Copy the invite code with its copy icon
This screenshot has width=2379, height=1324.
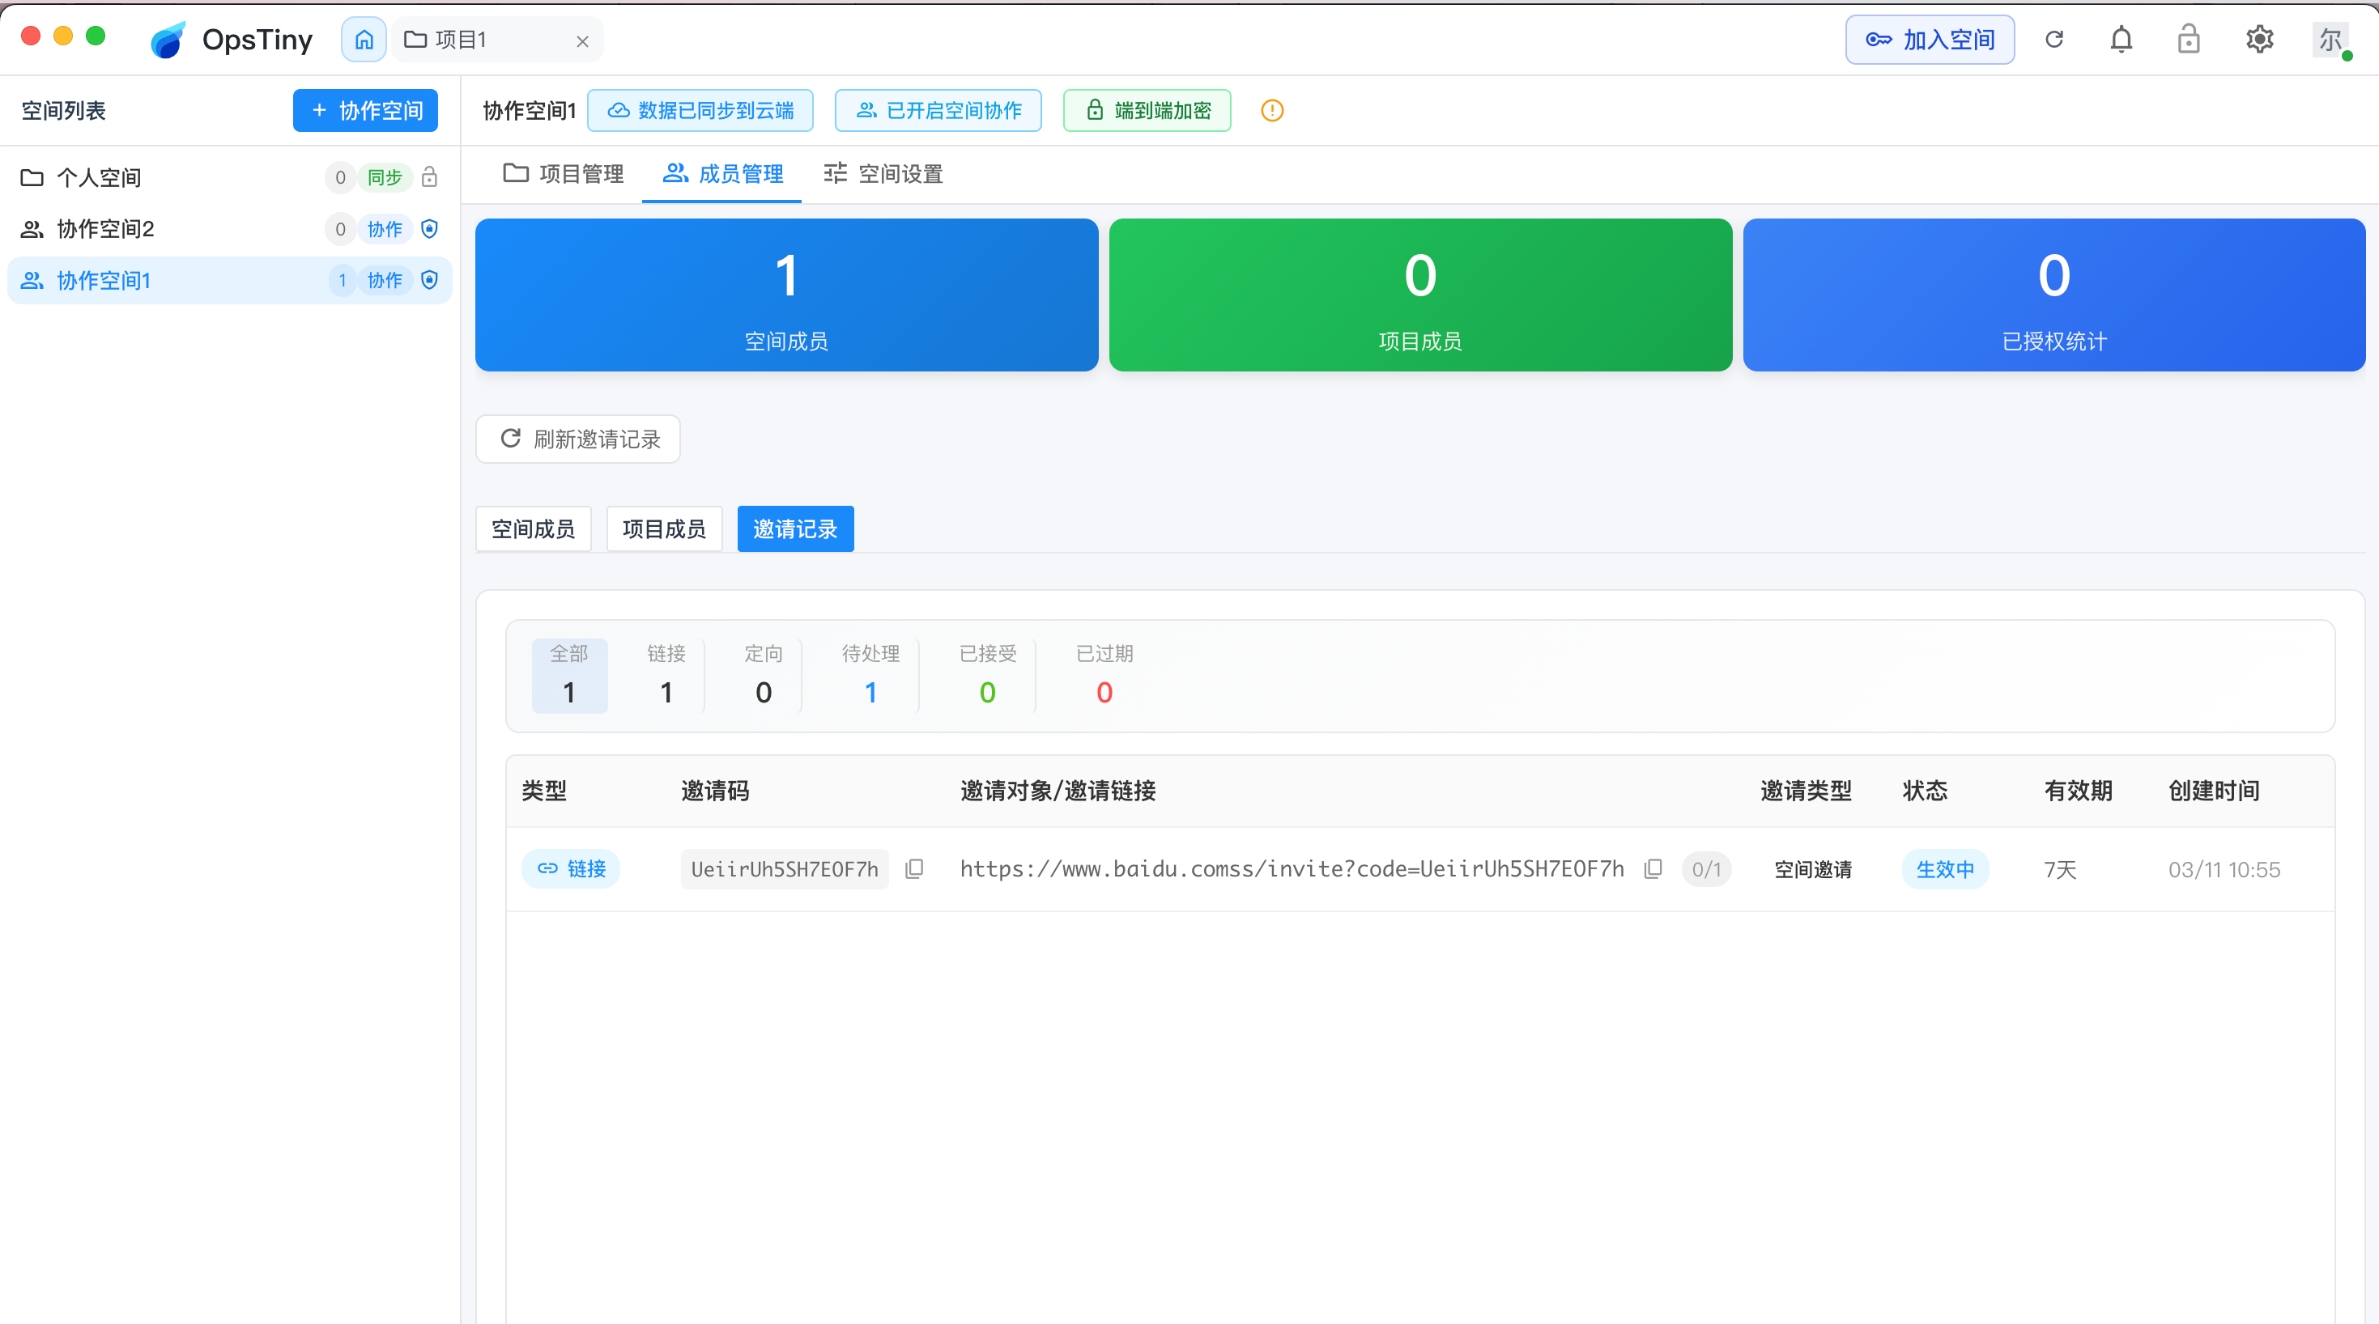click(x=913, y=869)
